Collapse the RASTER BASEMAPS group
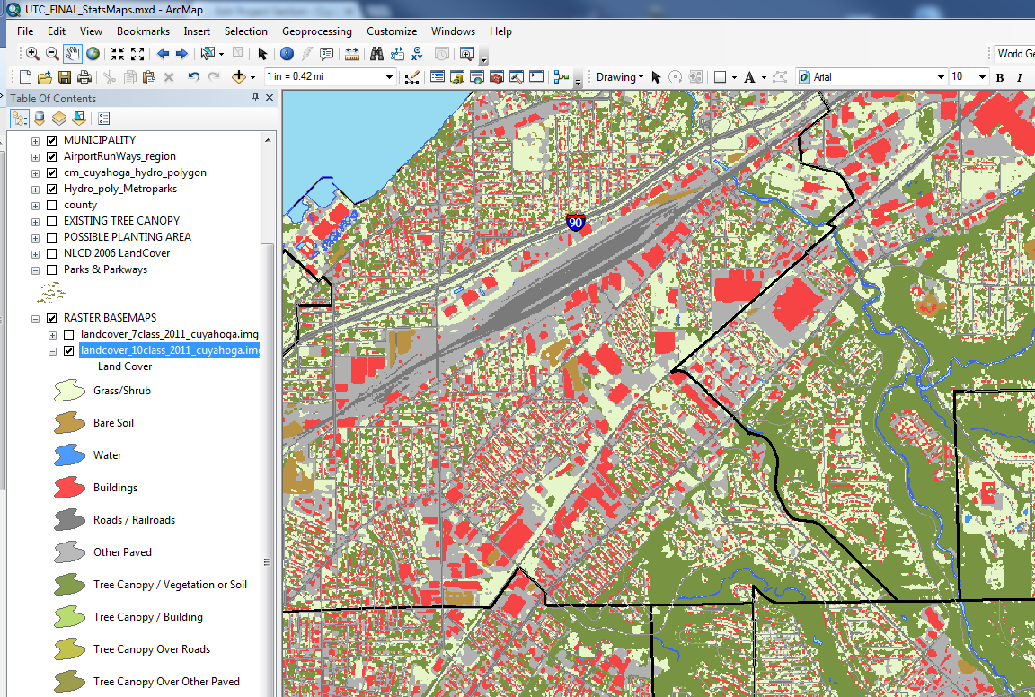 (33, 317)
